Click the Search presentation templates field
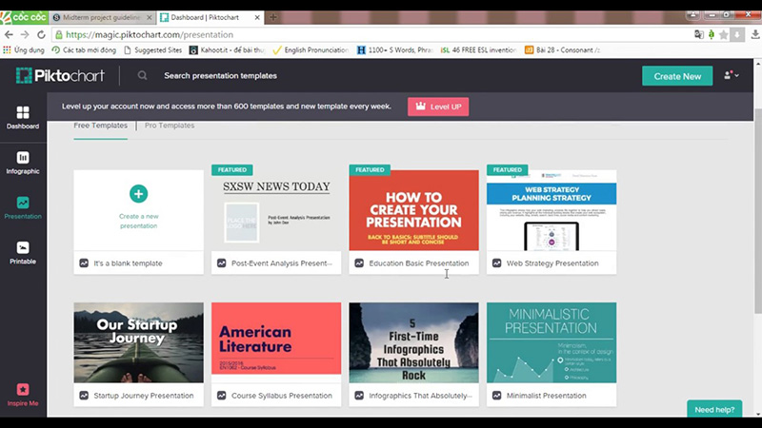Viewport: 762px width, 428px height. [221, 76]
